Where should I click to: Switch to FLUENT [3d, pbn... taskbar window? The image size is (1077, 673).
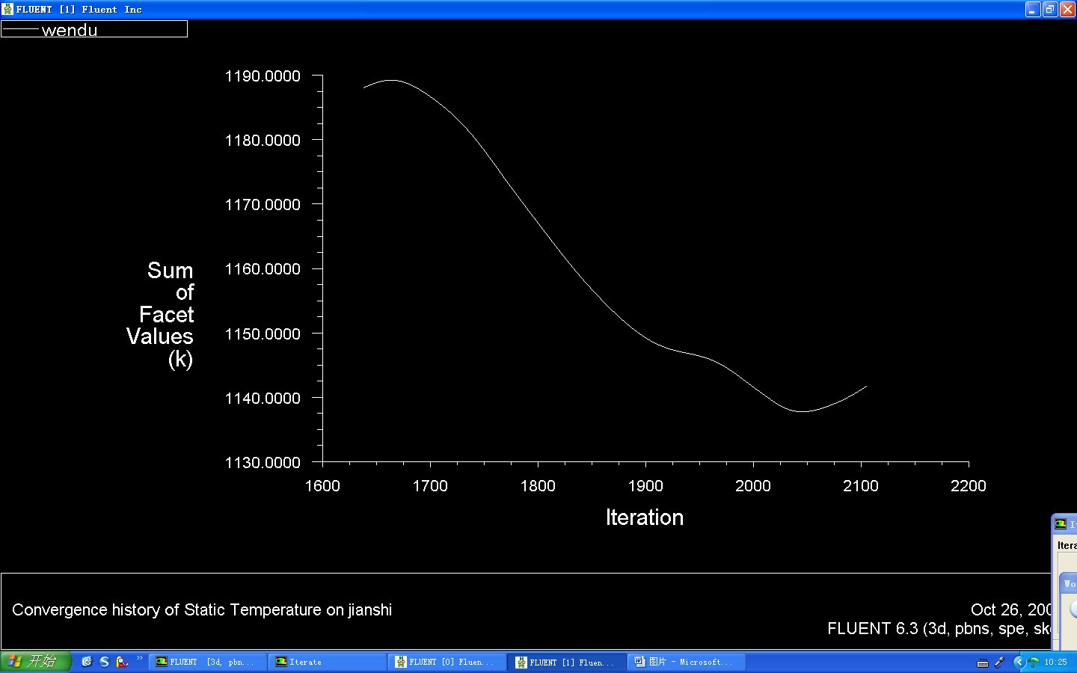pyautogui.click(x=209, y=662)
